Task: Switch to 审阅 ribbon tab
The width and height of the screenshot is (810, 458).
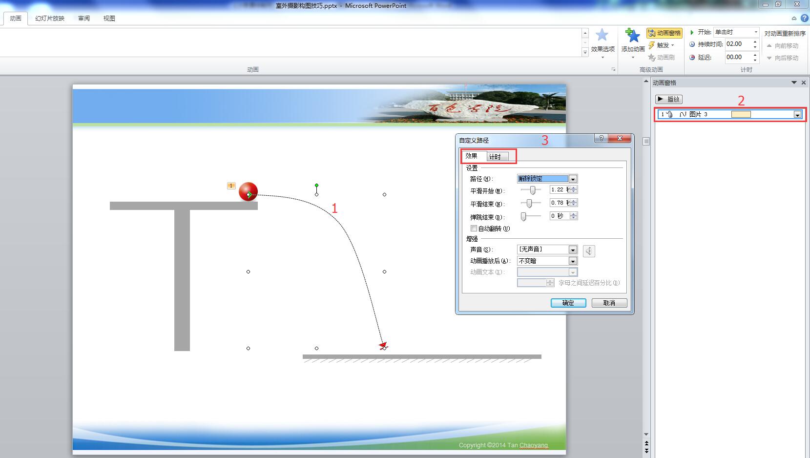Action: click(x=84, y=18)
